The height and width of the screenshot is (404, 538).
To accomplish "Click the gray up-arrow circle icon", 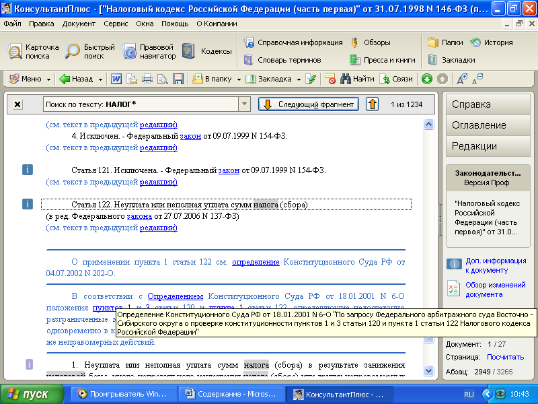I will [443, 79].
